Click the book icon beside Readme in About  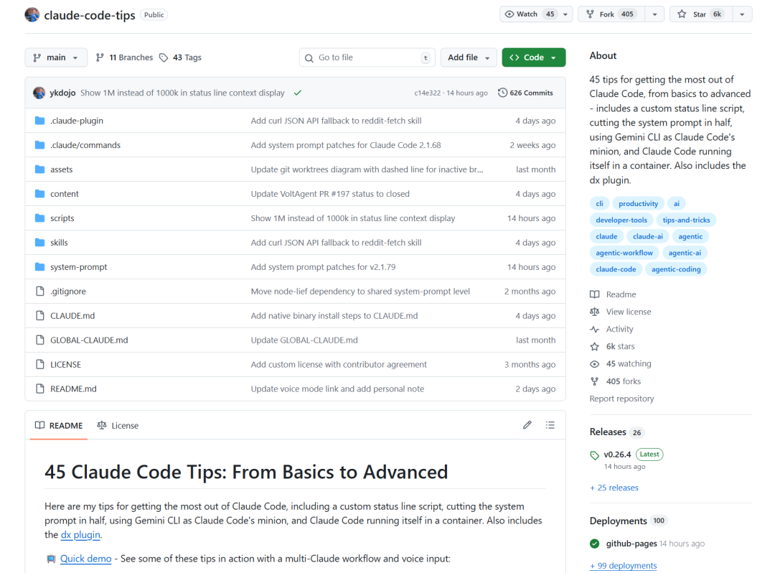tap(595, 294)
